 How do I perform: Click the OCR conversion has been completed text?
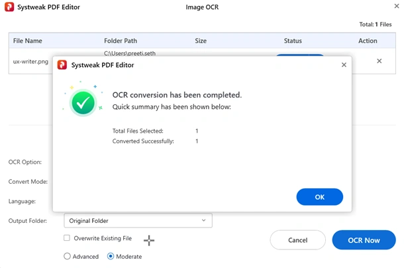tap(177, 95)
